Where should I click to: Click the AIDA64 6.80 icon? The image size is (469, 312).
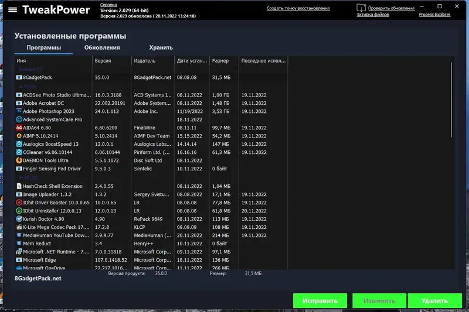pos(19,128)
